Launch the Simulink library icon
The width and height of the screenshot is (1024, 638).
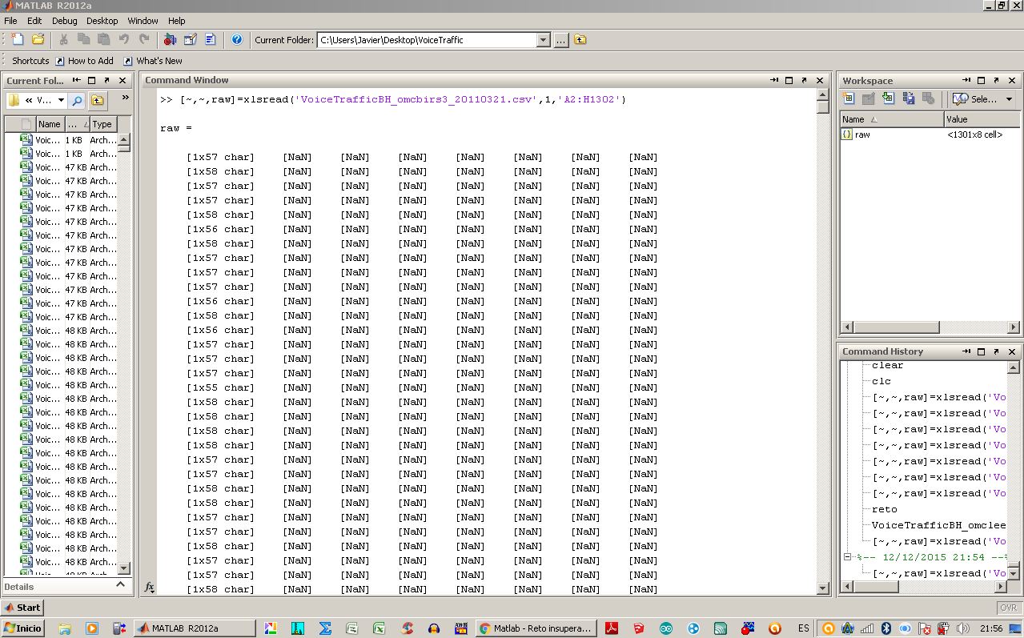170,39
